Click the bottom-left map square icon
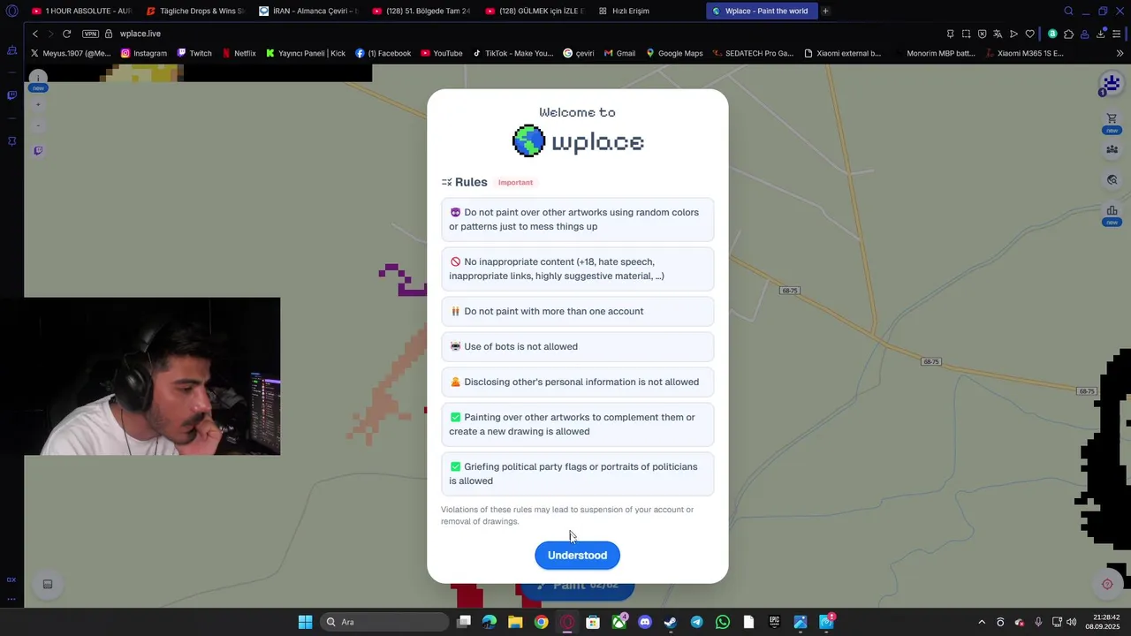 (48, 584)
